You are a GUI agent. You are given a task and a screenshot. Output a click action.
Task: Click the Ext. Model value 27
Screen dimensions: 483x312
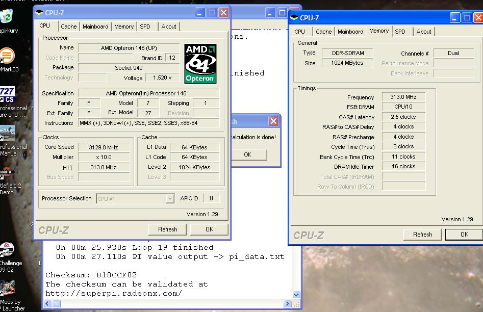pyautogui.click(x=148, y=113)
